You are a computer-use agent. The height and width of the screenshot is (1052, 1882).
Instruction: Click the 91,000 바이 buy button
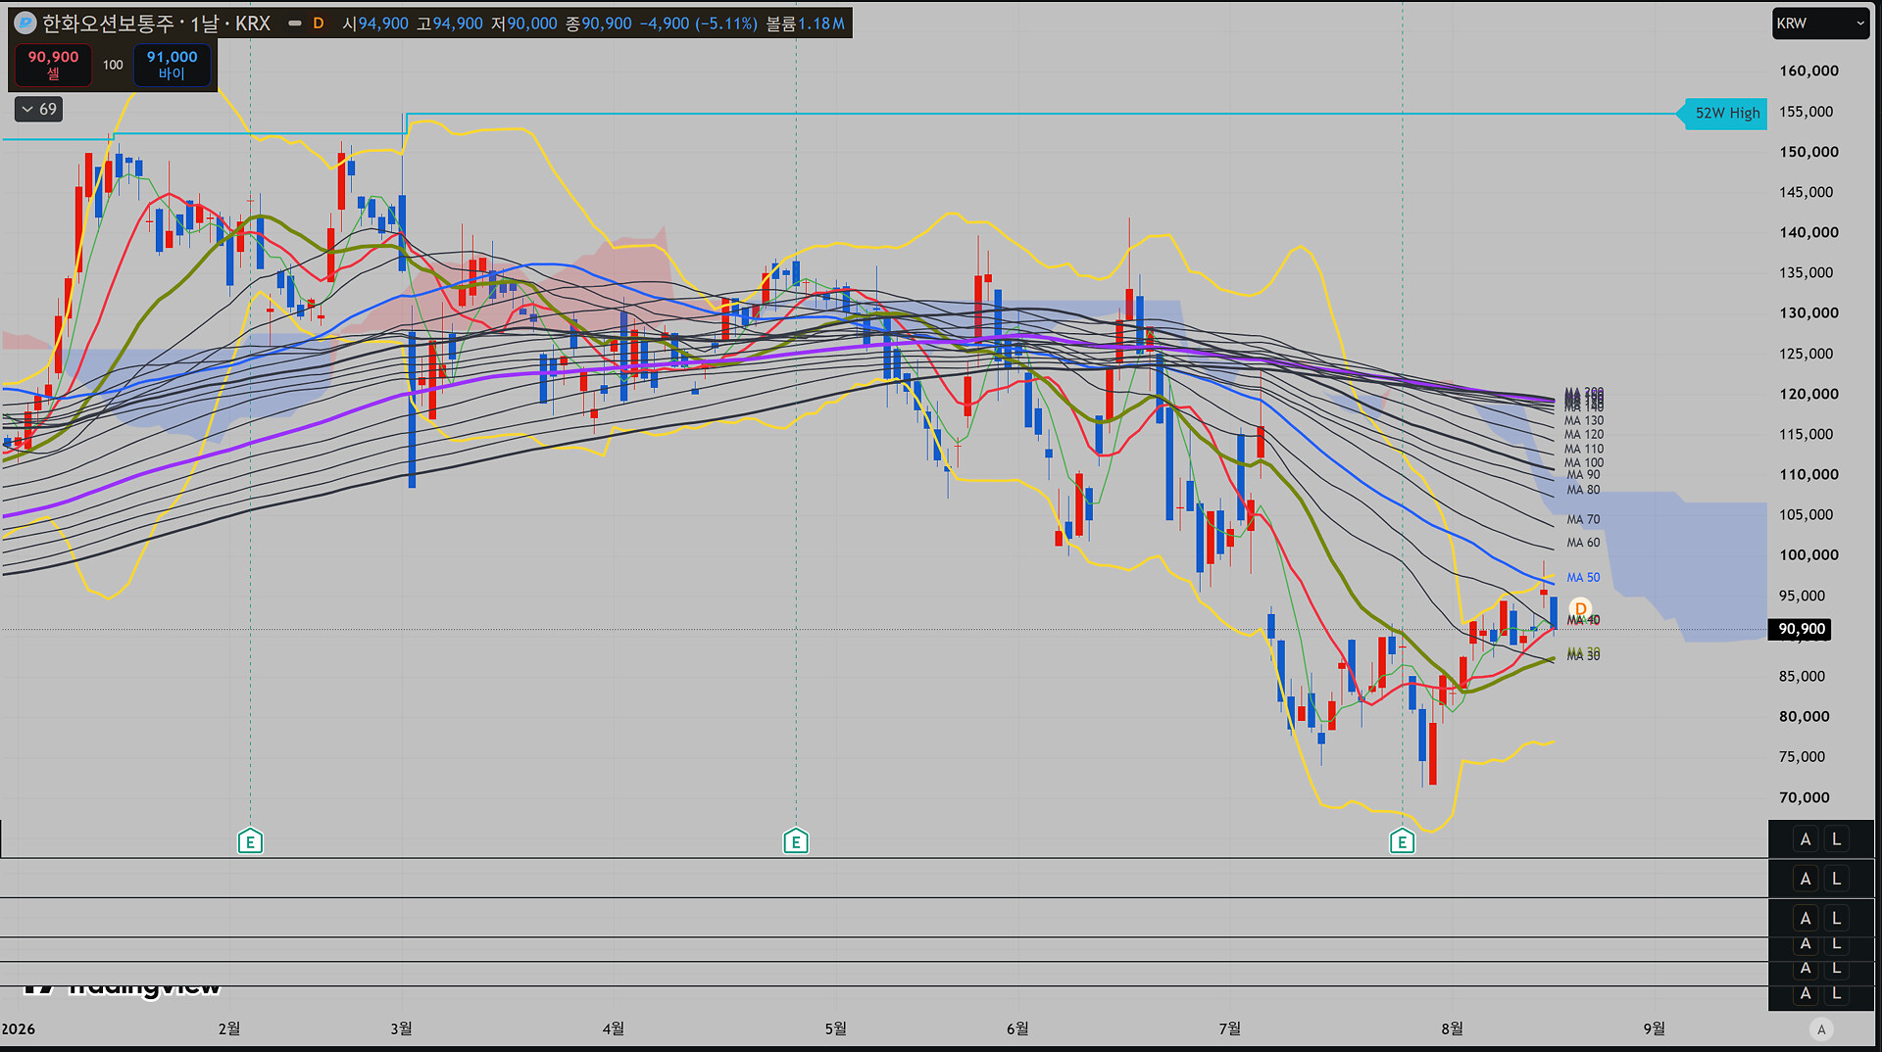click(x=172, y=65)
